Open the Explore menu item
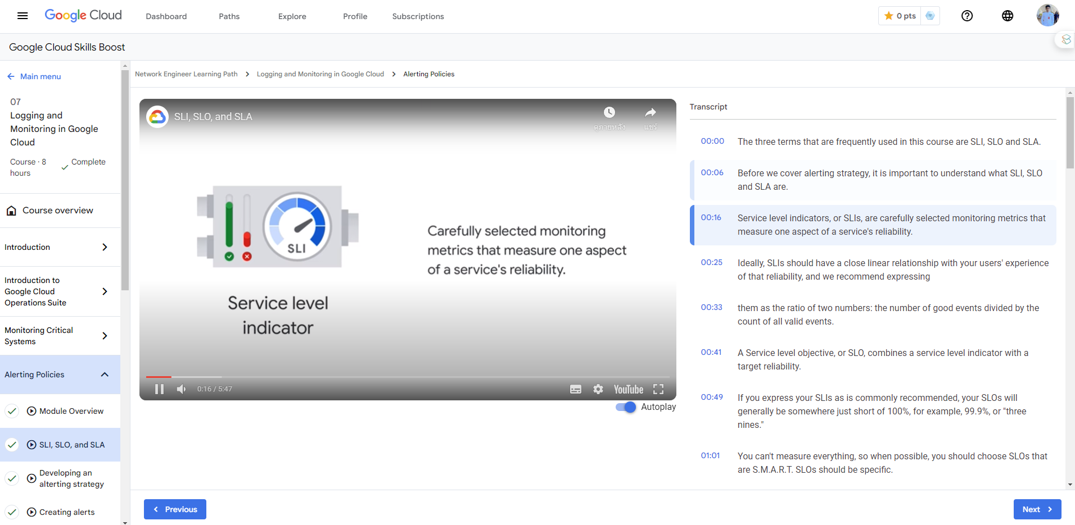Viewport: 1075px width, 525px height. tap(292, 16)
